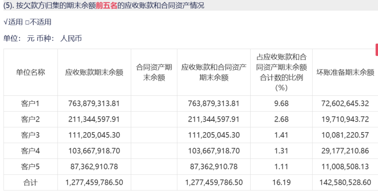Select the "单位名称" column header
This screenshot has width=378, height=193.
click(x=30, y=72)
